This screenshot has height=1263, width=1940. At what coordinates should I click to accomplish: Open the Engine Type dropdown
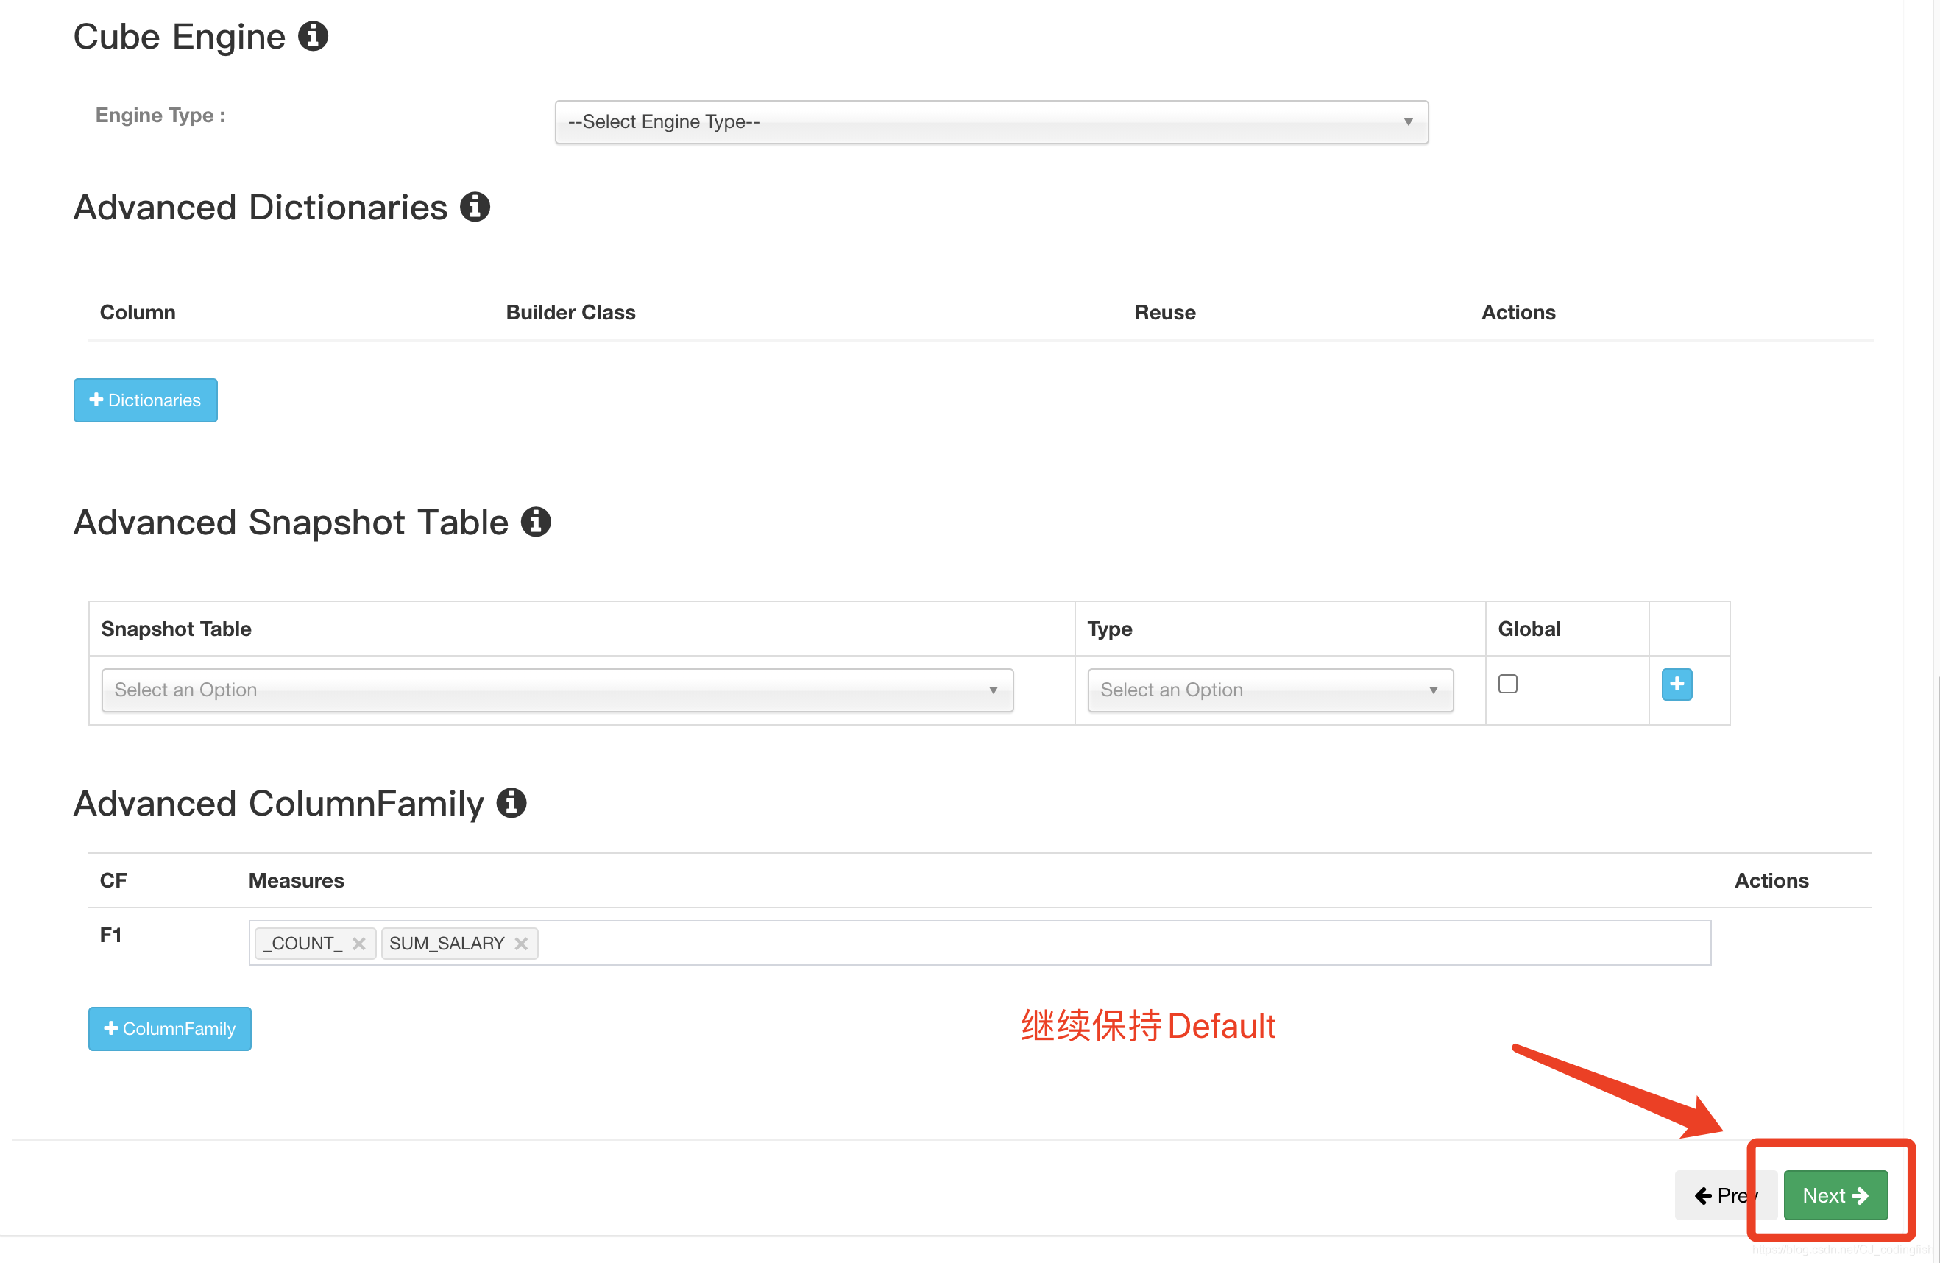point(991,122)
